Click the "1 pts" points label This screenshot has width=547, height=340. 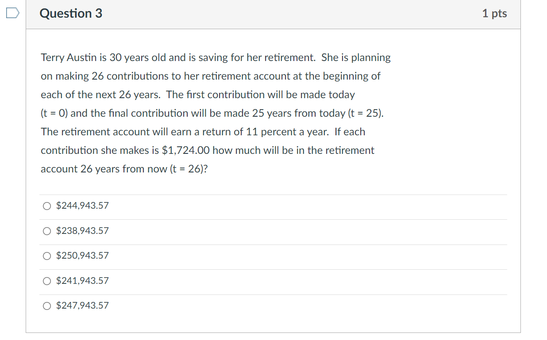coord(494,14)
